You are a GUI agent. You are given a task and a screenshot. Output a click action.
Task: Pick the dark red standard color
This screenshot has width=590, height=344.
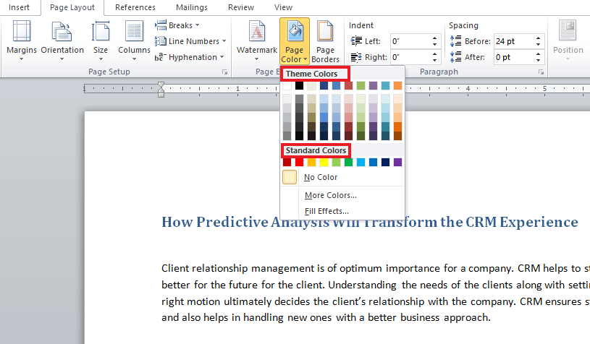coord(287,162)
